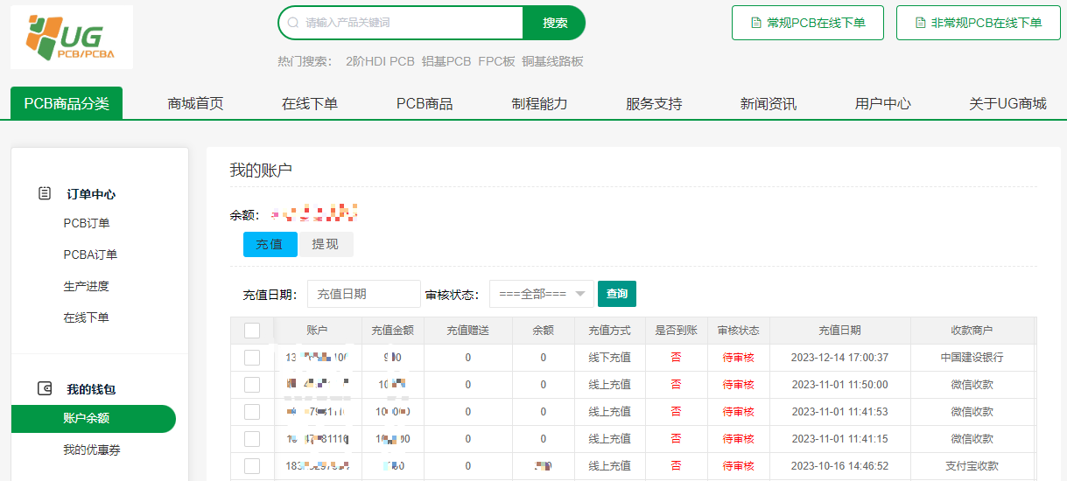
Task: Check the row dated 2023-11-01 11:41:15
Action: (252, 439)
